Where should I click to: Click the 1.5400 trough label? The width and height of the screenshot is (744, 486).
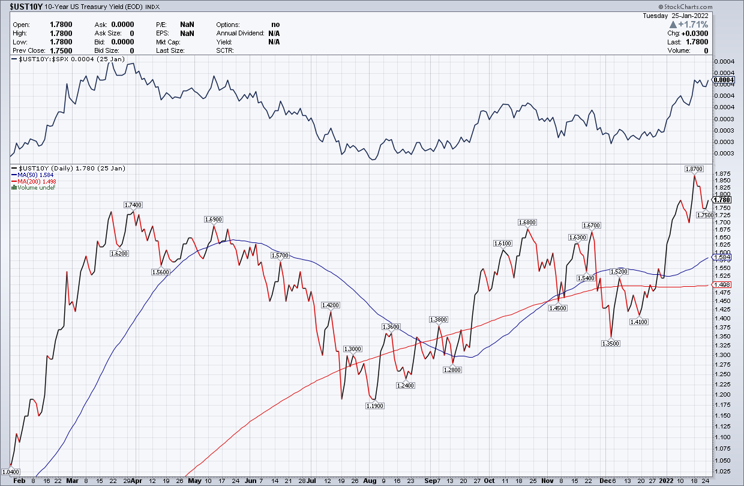tap(586, 278)
